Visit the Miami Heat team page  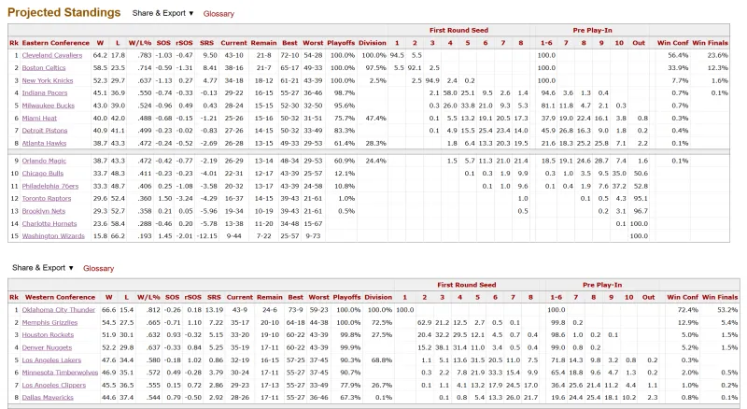[39, 119]
